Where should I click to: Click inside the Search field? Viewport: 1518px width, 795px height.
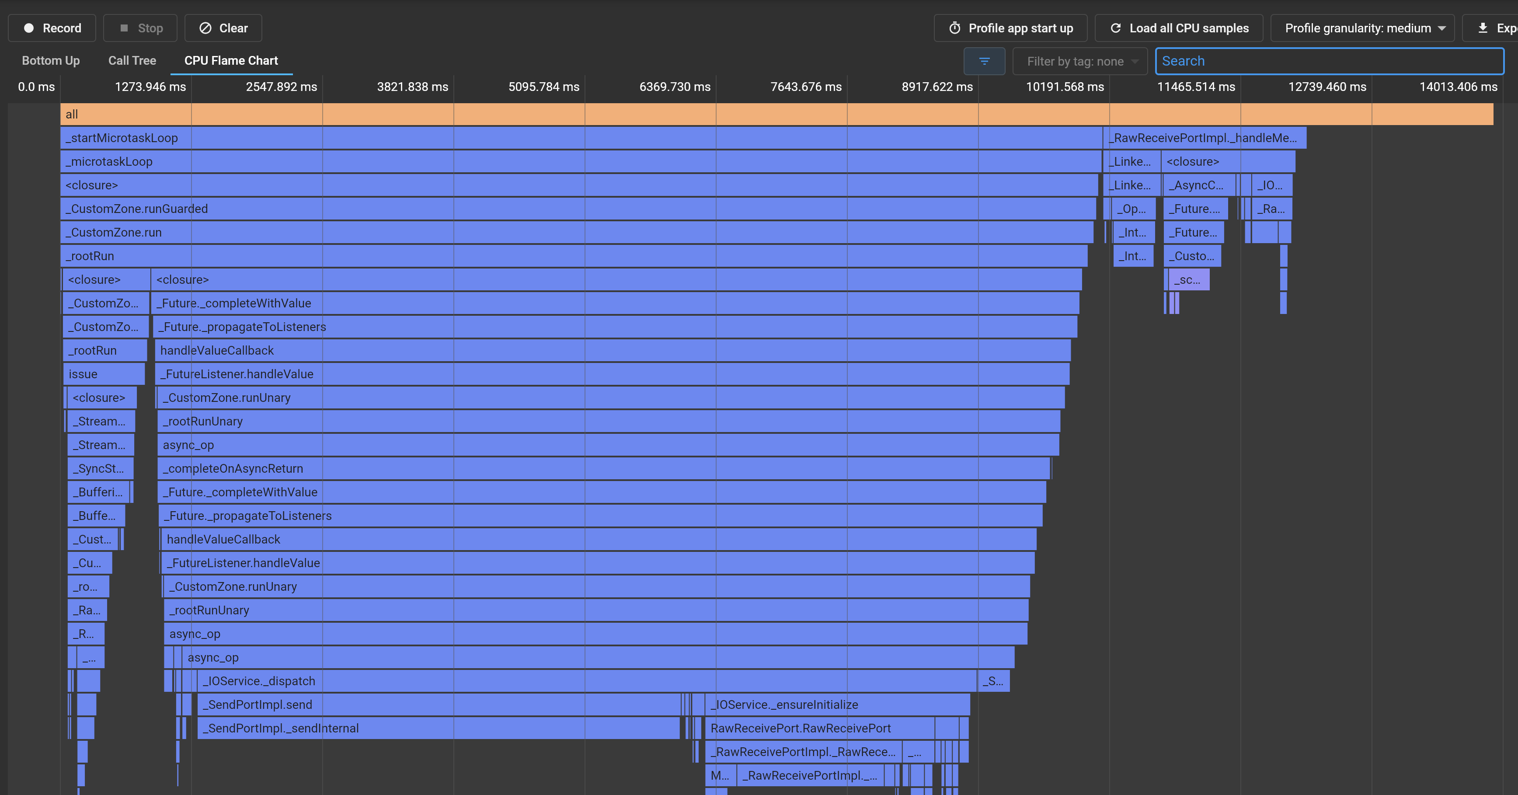[1329, 61]
